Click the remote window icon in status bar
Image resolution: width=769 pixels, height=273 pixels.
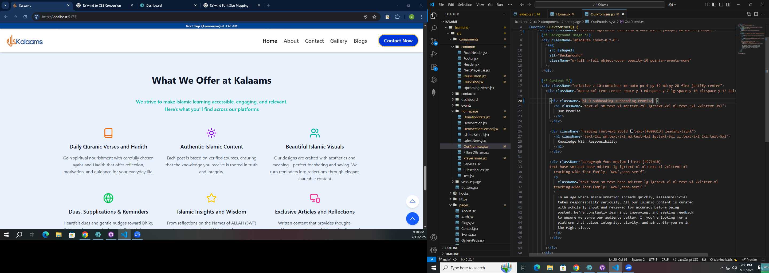[432, 260]
